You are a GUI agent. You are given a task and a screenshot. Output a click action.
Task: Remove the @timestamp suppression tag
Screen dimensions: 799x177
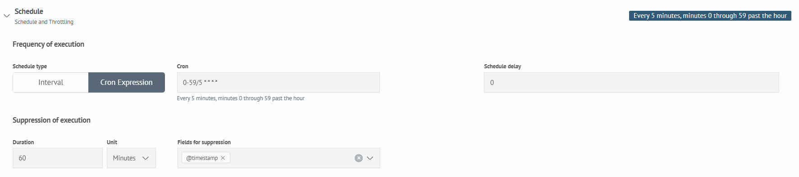click(223, 158)
